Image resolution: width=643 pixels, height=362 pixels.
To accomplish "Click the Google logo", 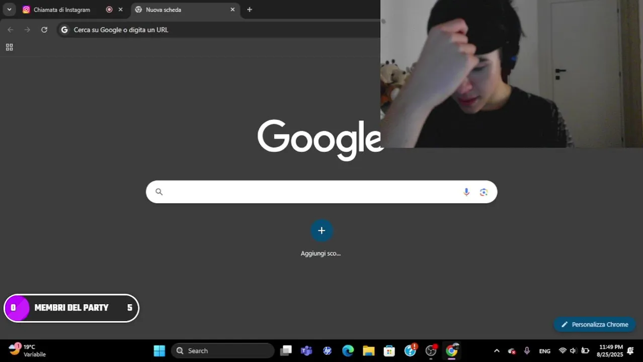I will pyautogui.click(x=320, y=139).
